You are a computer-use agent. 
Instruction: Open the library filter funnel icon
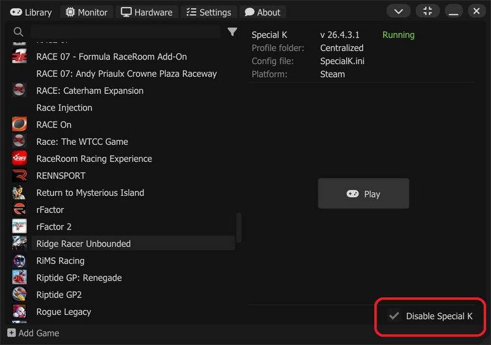click(233, 32)
